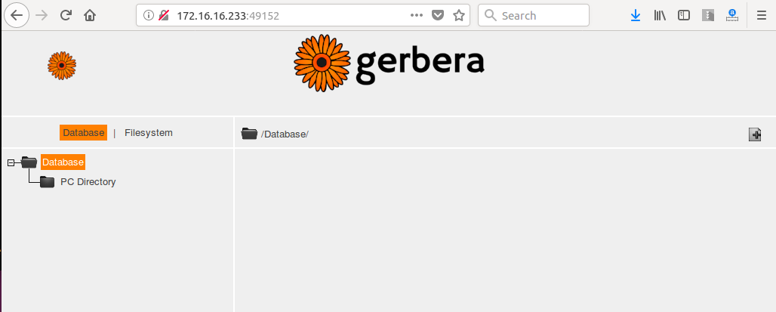Open page actions three-dot menu
This screenshot has height=312, width=776.
pos(417,15)
